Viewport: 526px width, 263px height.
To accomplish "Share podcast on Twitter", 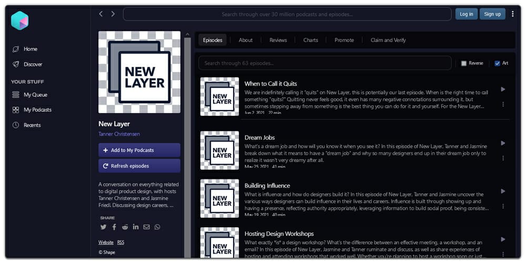I will 103,227.
